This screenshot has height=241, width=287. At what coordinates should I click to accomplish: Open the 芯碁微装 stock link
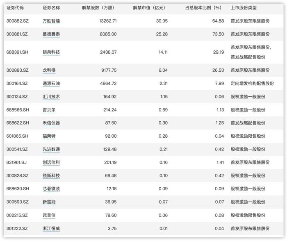(x=51, y=189)
